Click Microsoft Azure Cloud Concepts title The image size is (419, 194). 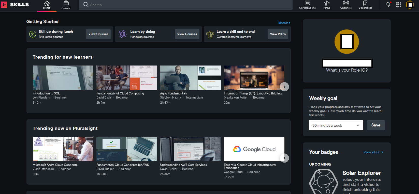point(55,165)
